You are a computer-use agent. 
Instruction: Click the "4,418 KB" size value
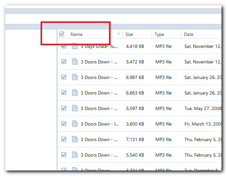[x=135, y=46]
